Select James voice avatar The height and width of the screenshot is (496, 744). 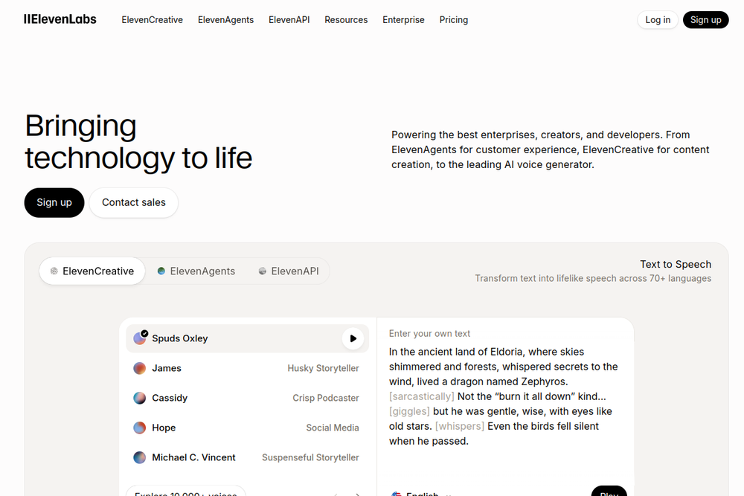[140, 368]
